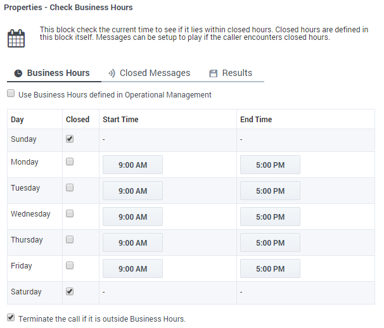Open the Tuesday end time picker
Image resolution: width=384 pixels, height=328 pixels.
click(270, 191)
